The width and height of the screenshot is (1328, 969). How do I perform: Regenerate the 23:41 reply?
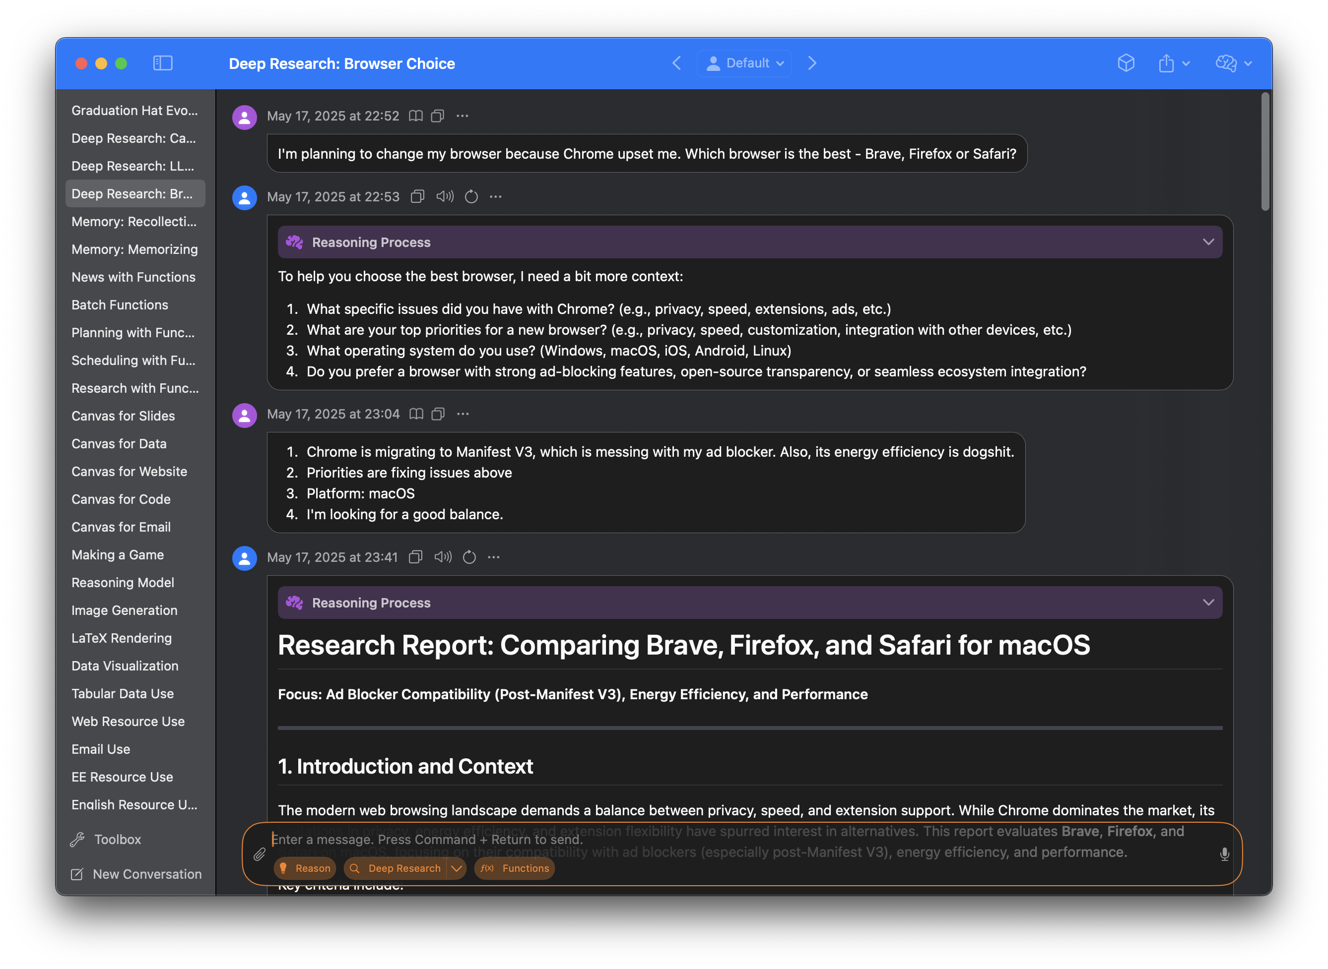469,557
